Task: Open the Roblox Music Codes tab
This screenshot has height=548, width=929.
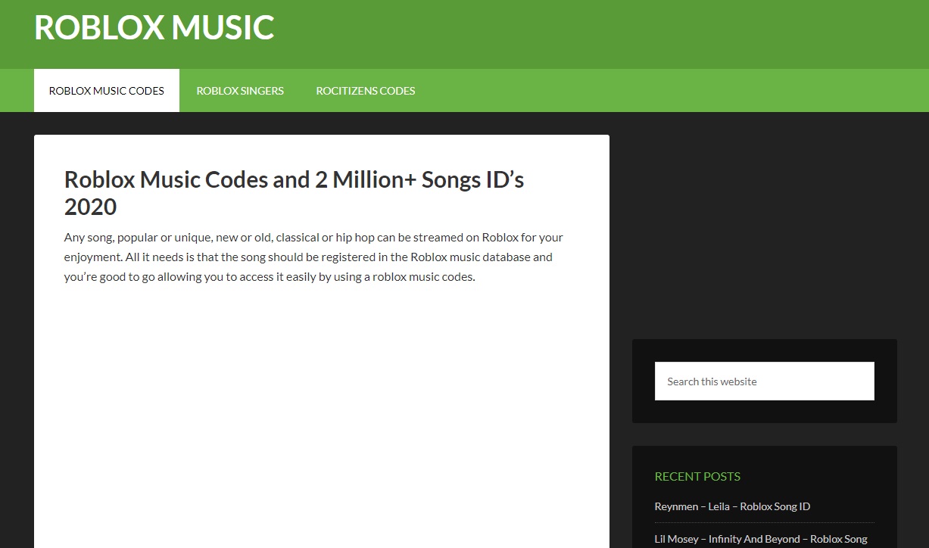Action: (107, 91)
